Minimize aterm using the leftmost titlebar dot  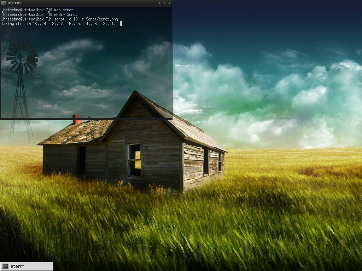(x=159, y=3)
